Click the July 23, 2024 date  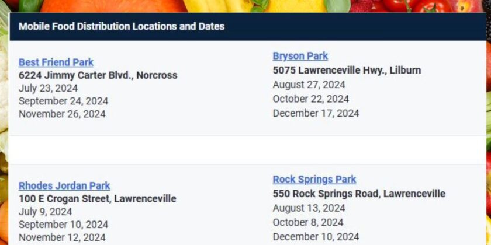(x=48, y=89)
